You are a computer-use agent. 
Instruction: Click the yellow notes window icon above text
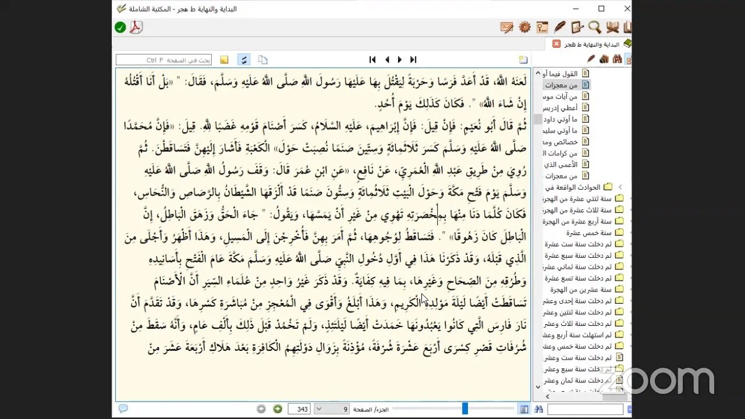523,59
